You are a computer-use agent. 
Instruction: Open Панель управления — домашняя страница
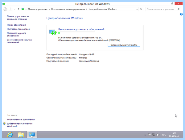(18, 18)
